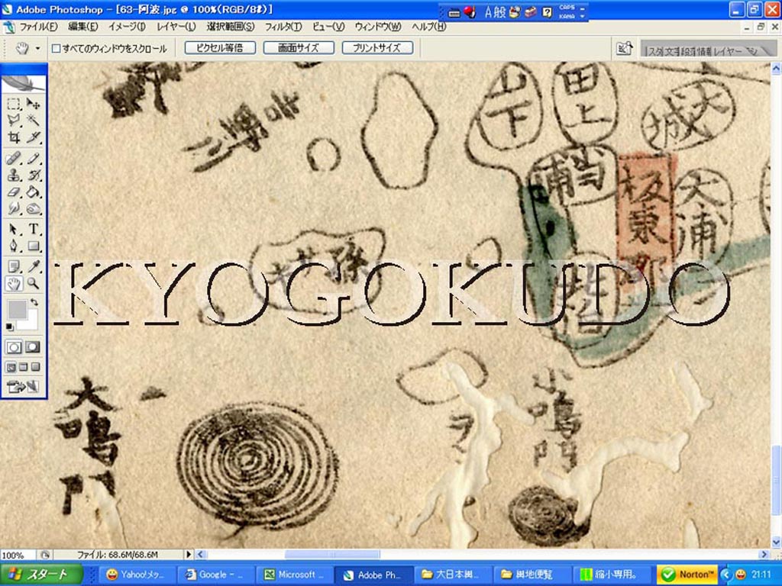Select the Rectangular Marquee tool

tap(14, 104)
